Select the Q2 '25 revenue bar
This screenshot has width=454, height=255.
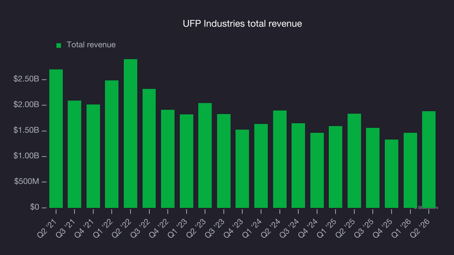(x=354, y=161)
